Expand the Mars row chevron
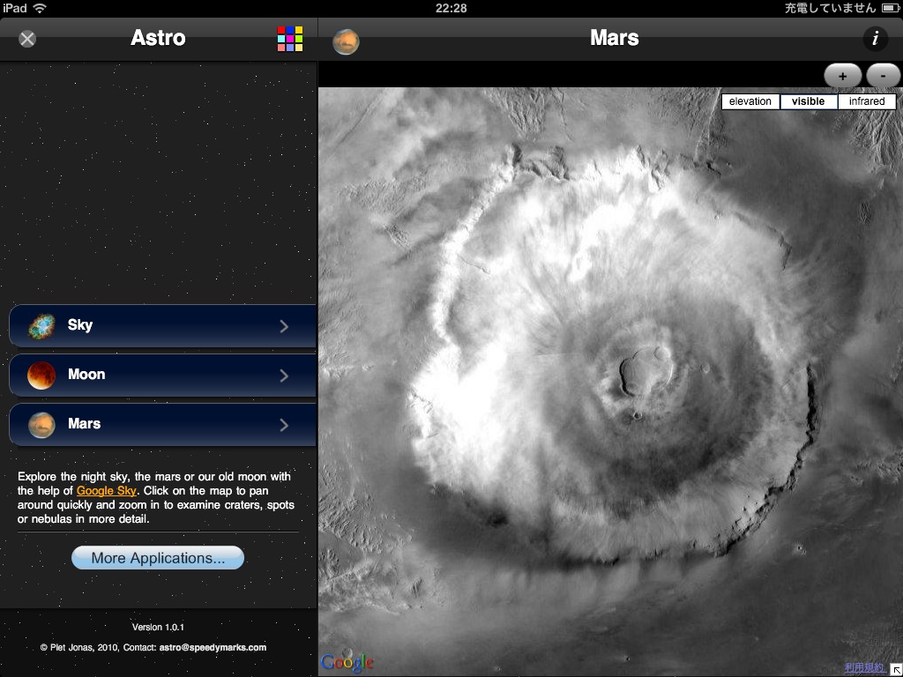 point(284,425)
